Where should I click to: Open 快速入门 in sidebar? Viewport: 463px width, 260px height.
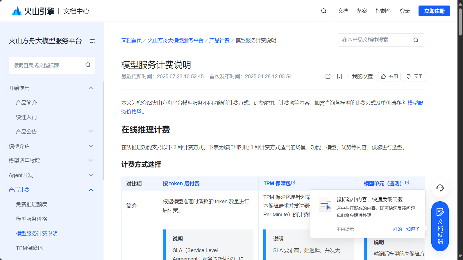click(26, 117)
